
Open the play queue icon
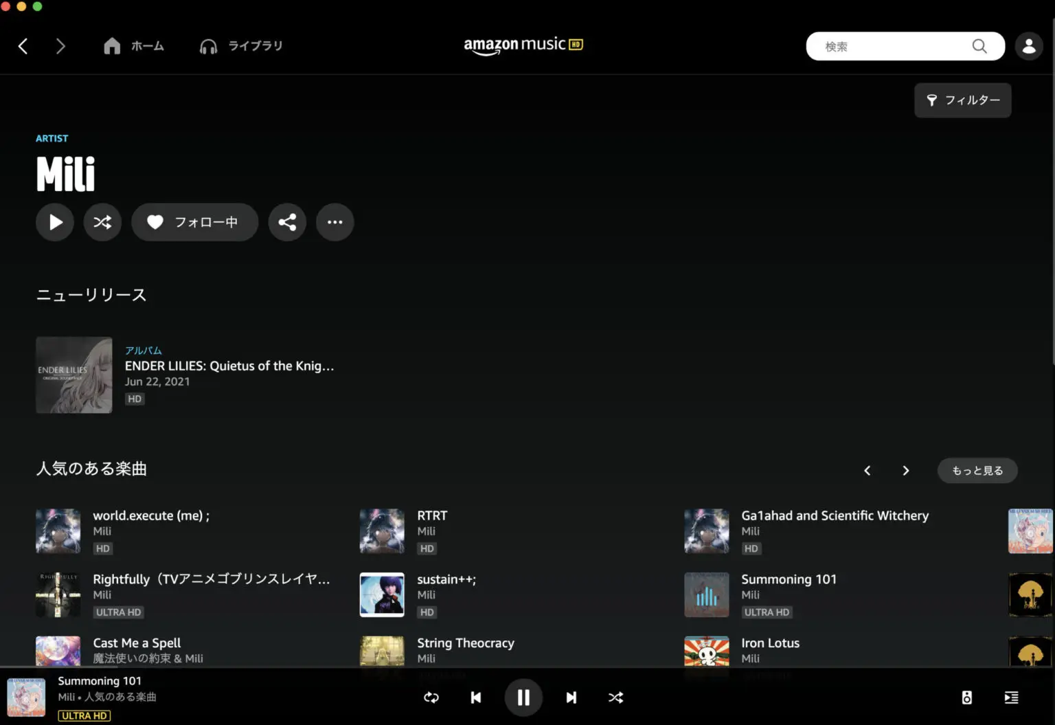coord(1011,698)
